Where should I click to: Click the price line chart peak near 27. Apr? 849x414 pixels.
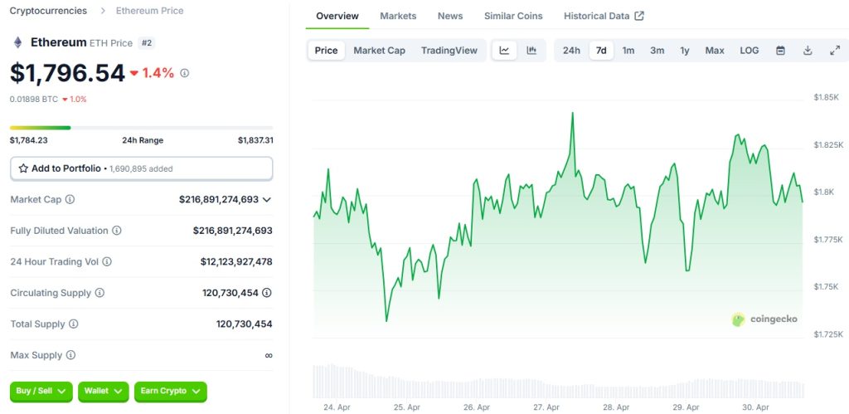click(x=572, y=114)
